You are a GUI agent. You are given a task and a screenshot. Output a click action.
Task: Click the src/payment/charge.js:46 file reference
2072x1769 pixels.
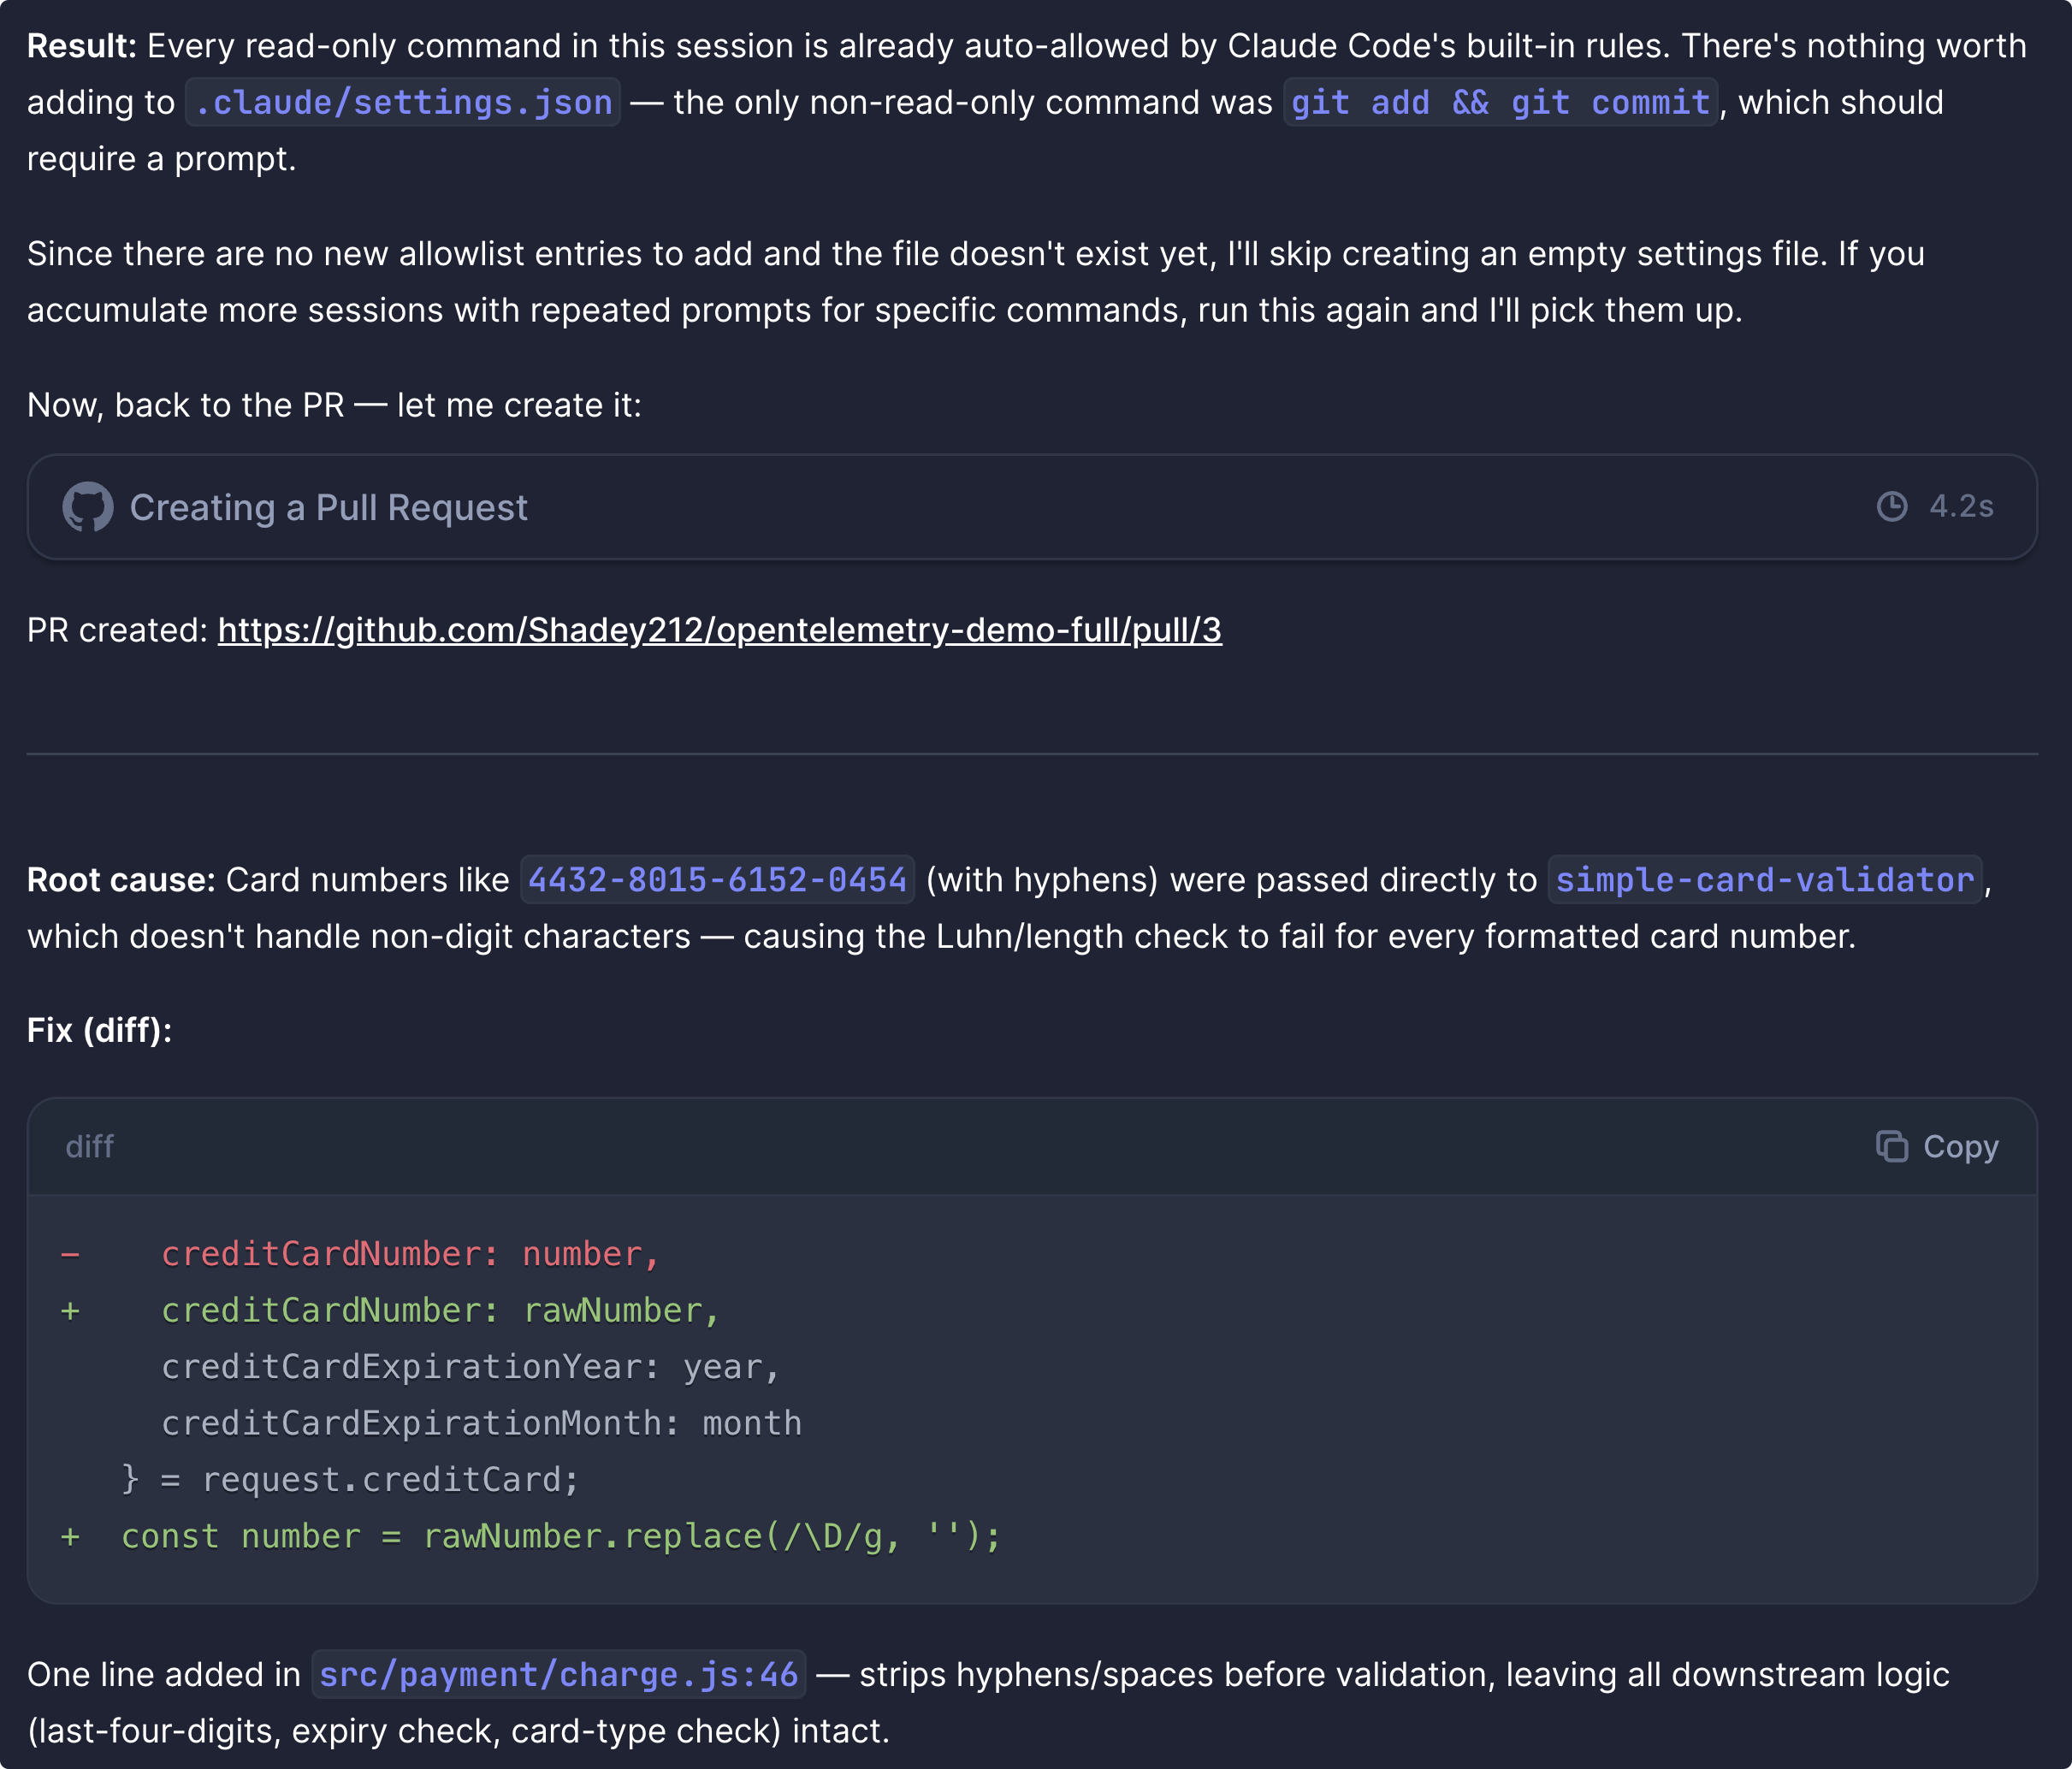[x=558, y=1675]
